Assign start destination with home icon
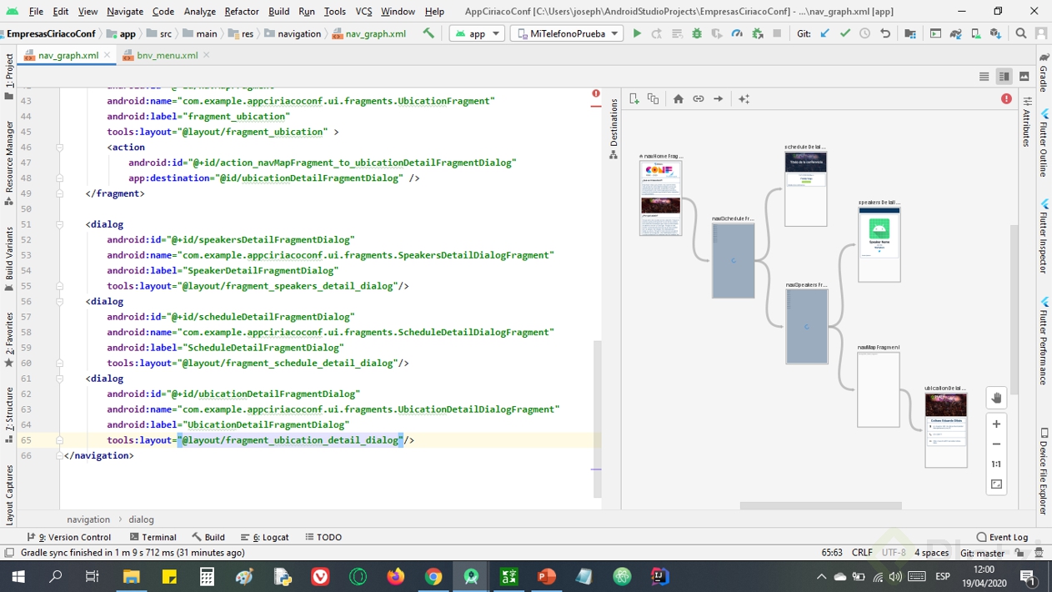 (679, 99)
